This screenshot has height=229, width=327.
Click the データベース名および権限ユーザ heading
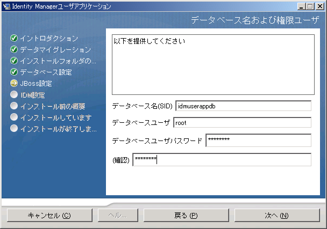255,20
